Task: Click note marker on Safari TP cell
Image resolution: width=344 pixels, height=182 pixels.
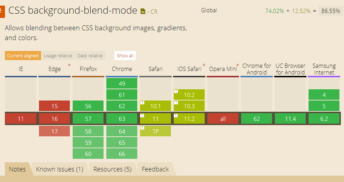Action: pos(142,128)
